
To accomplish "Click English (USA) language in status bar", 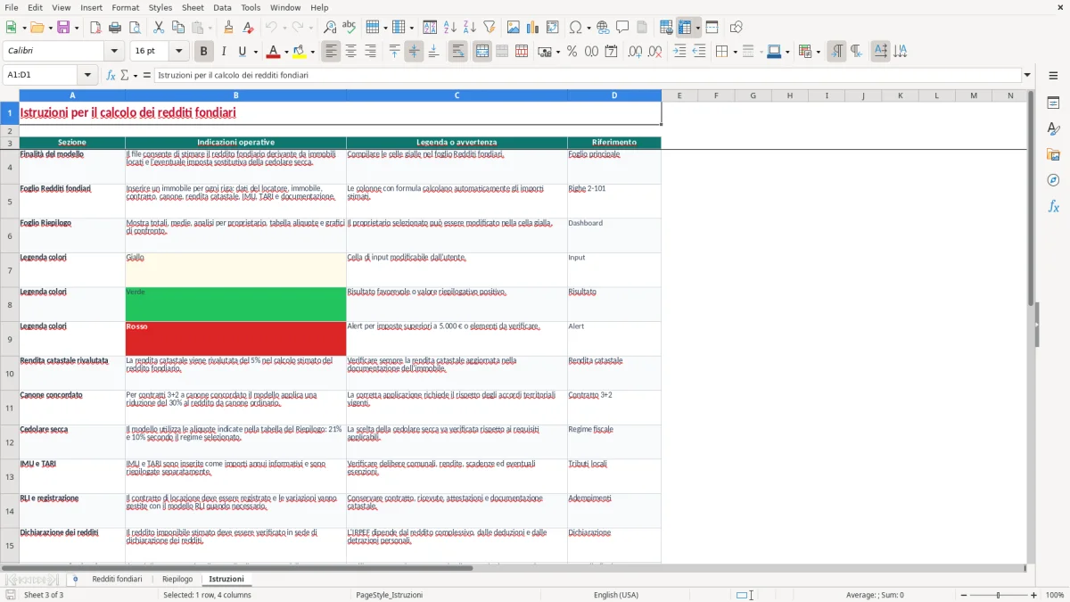I will pos(616,595).
